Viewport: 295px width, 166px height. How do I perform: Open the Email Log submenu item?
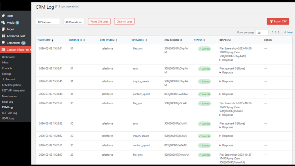pyautogui.click(x=7, y=102)
